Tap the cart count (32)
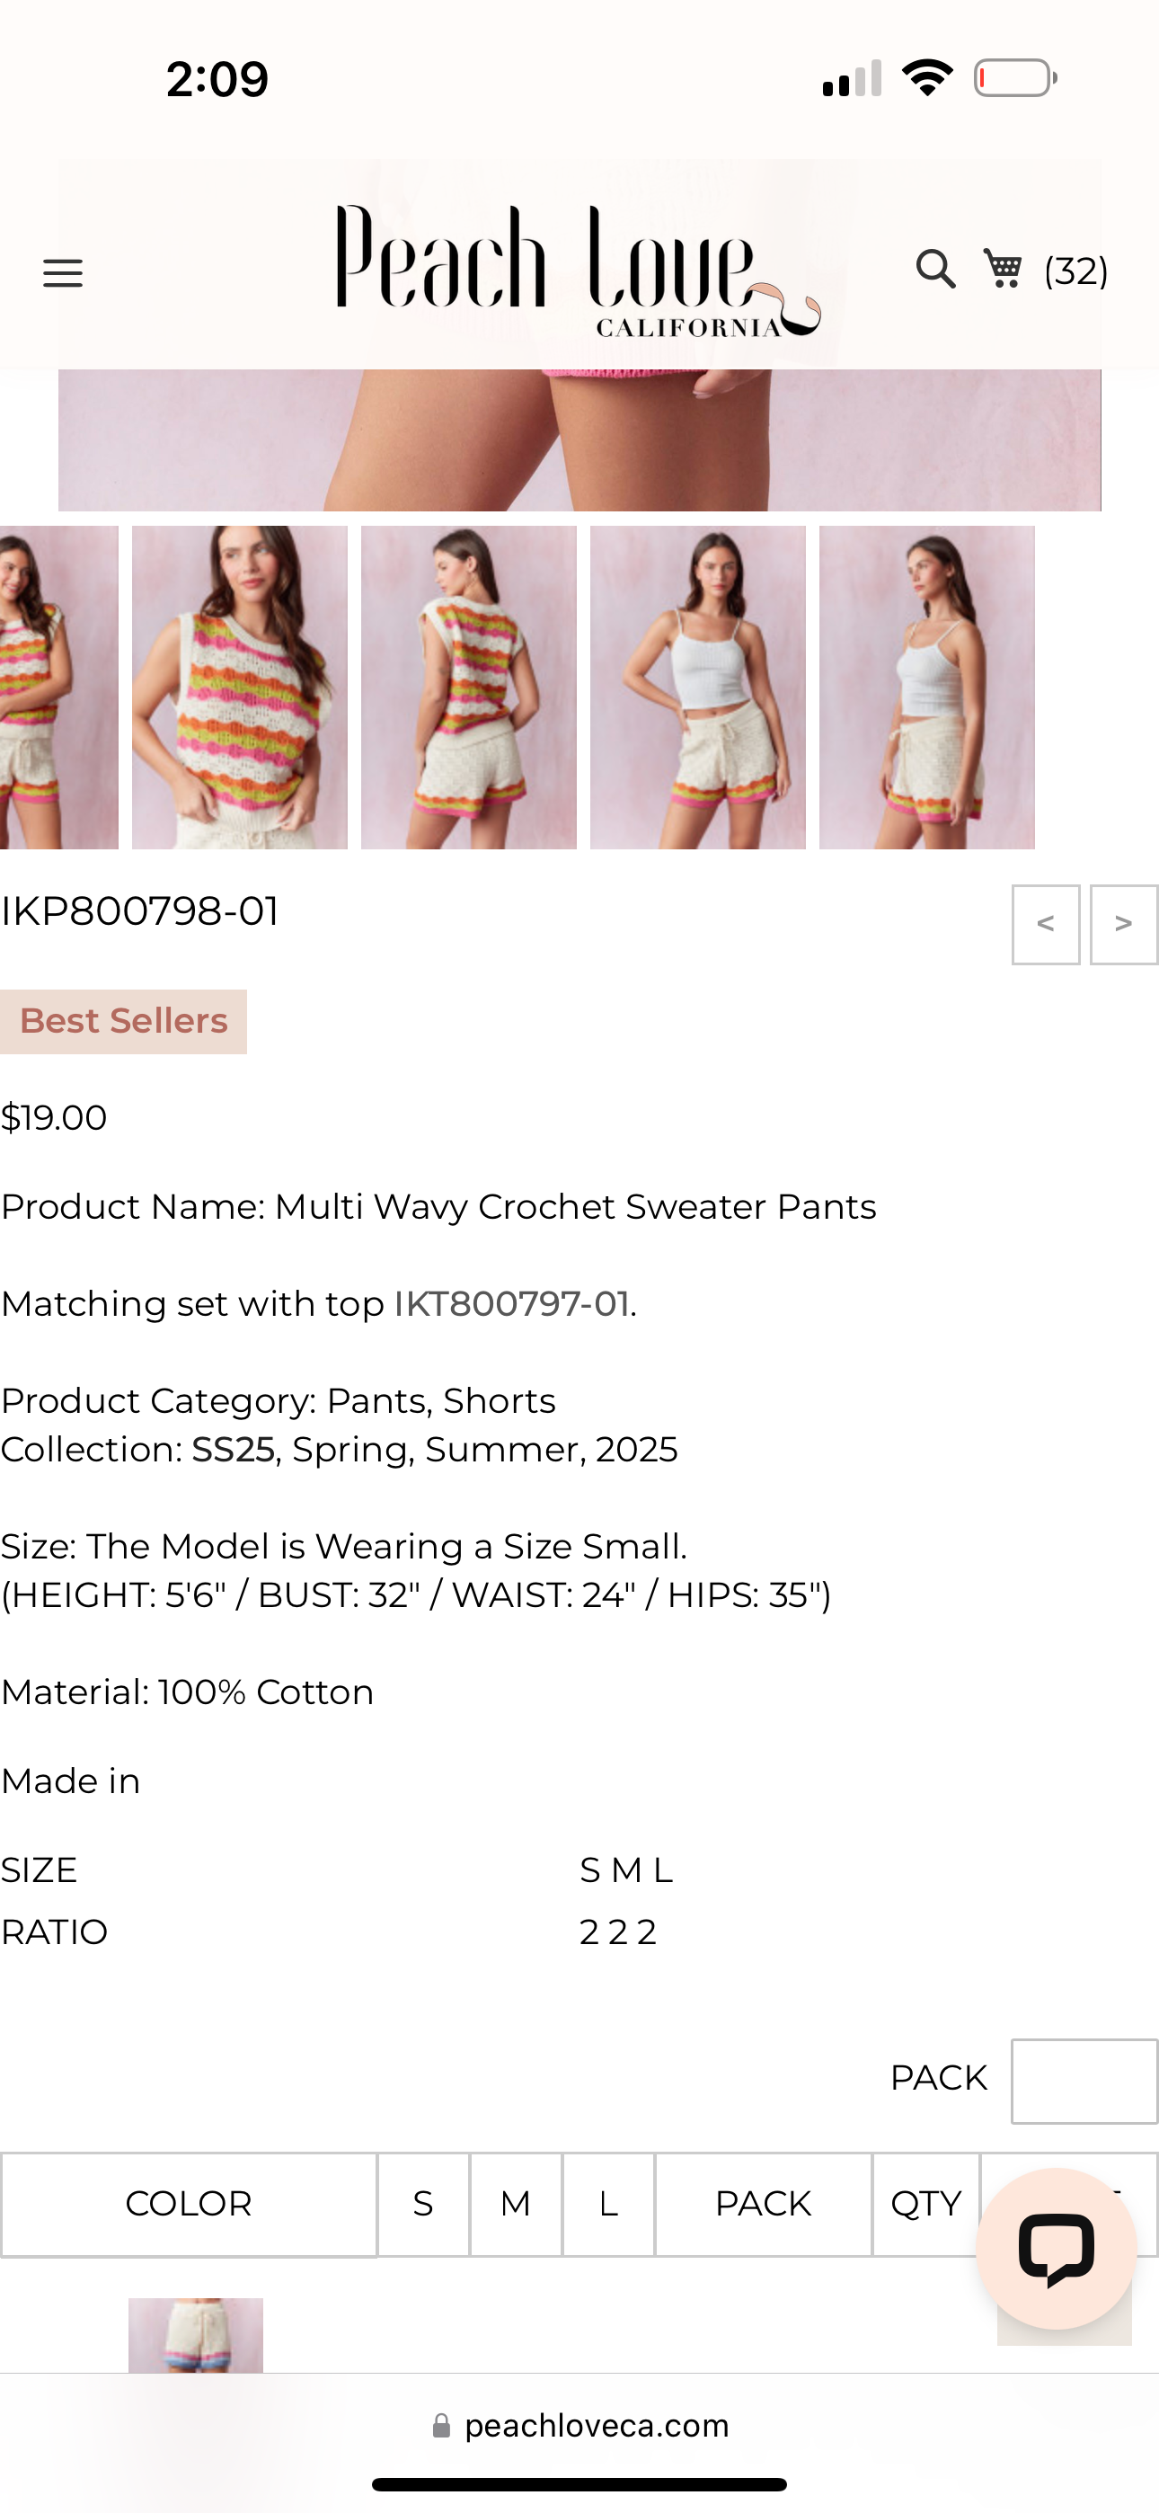This screenshot has height=2513, width=1159. (x=1075, y=271)
